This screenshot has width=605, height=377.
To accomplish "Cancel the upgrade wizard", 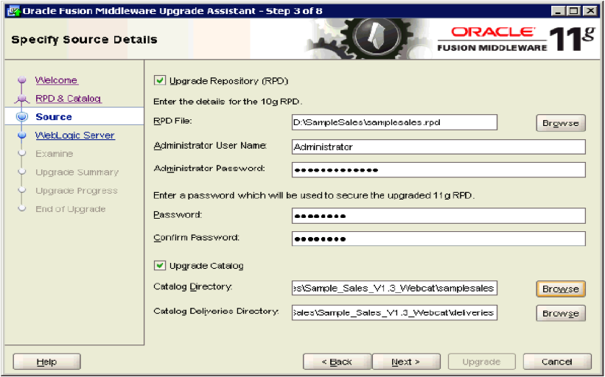I will [557, 362].
